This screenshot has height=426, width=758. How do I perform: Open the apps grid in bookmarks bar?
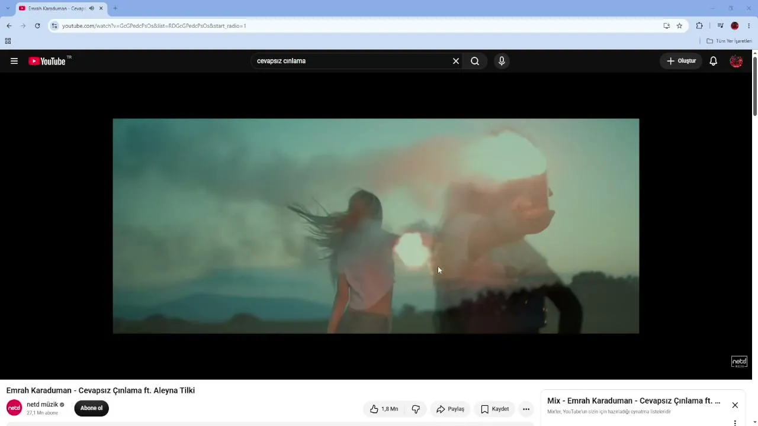pyautogui.click(x=8, y=41)
